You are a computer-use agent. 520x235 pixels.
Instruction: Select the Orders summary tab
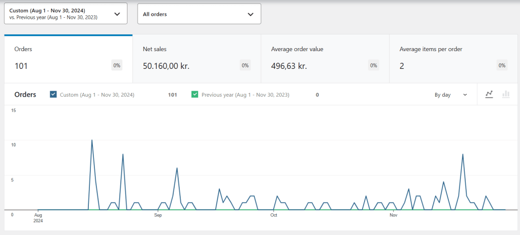coord(69,59)
